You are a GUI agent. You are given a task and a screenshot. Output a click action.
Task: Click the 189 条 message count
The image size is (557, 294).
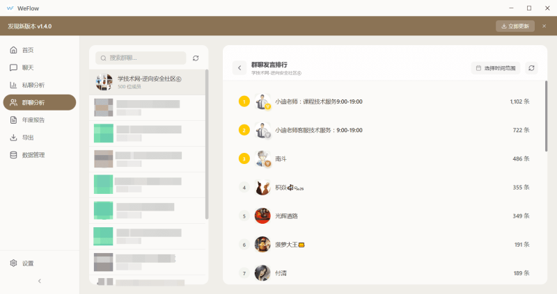click(x=521, y=273)
